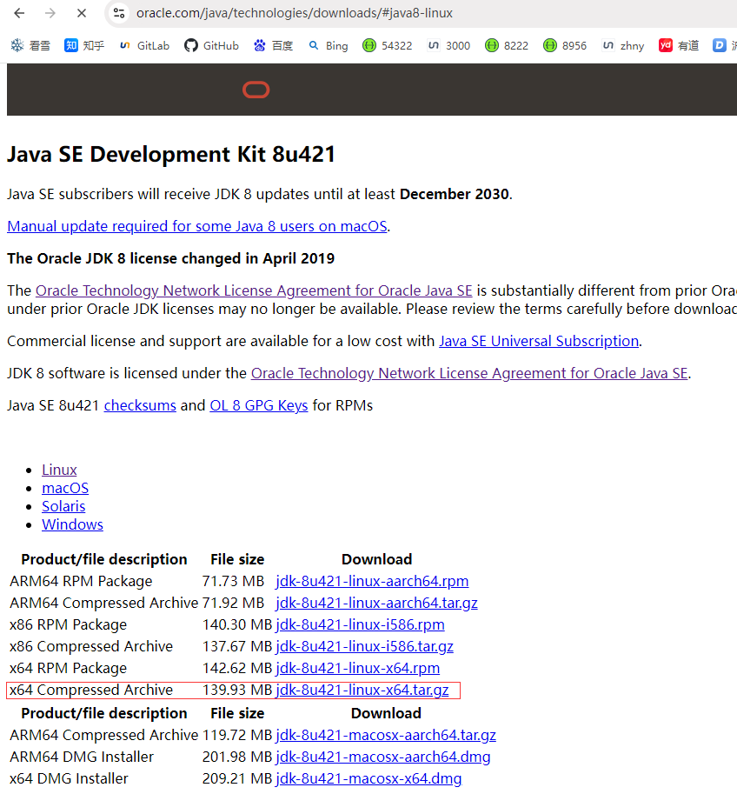Open the 有道 bookmark
Image resolution: width=737 pixels, height=794 pixels.
[679, 45]
